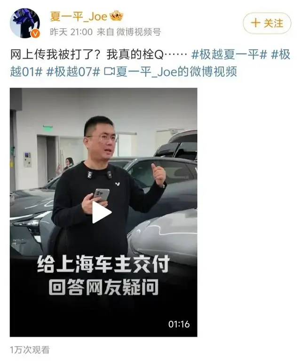Screen dimensions: 301x363
Task: Play the video with the center play icon
Action: point(102,212)
